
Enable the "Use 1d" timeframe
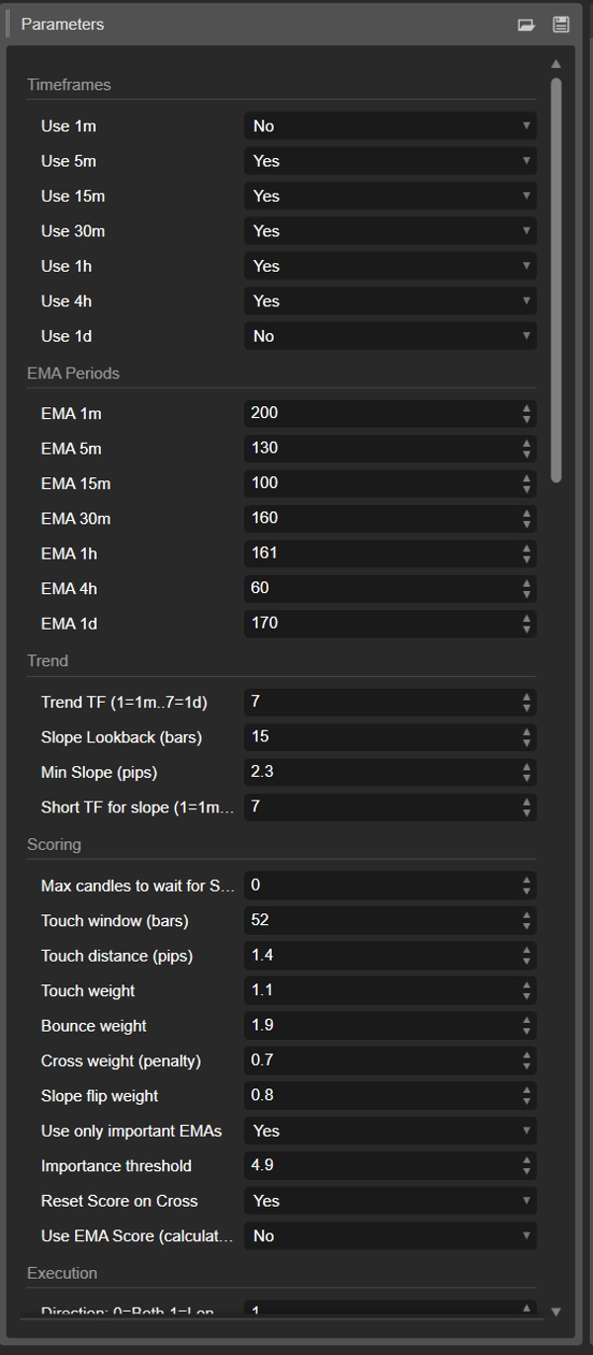coord(389,335)
